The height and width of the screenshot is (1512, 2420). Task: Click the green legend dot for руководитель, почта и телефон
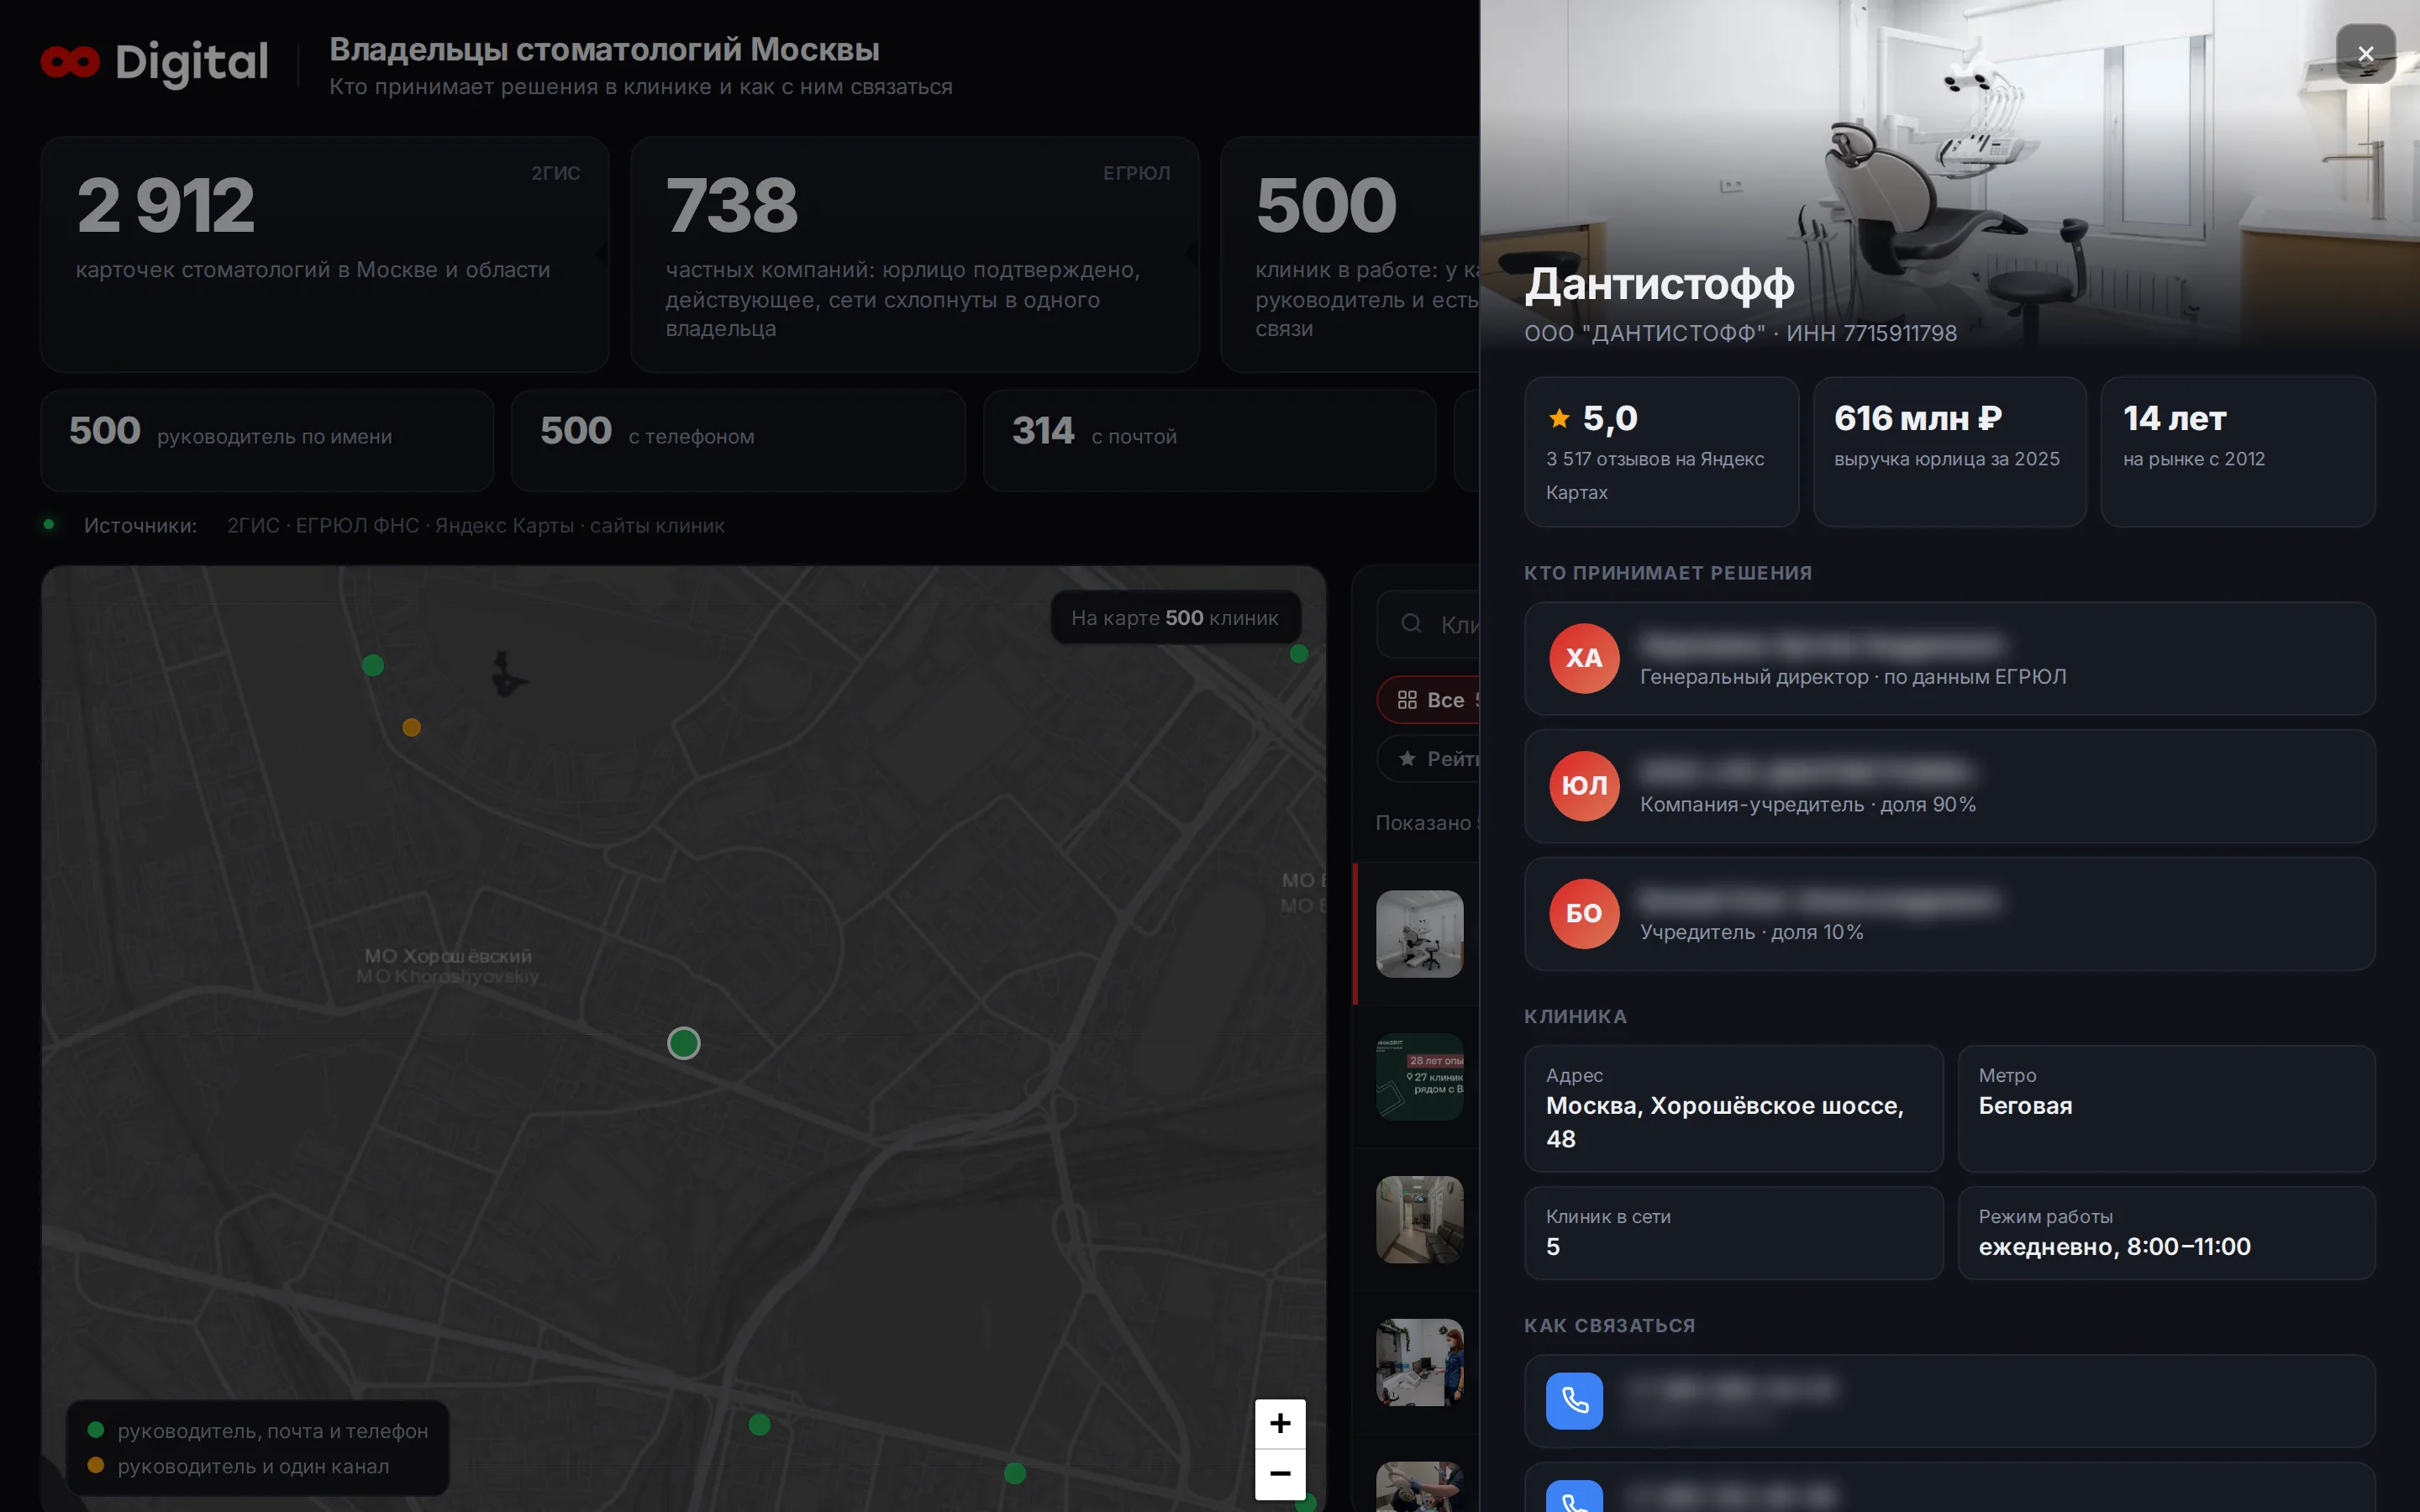click(x=96, y=1430)
